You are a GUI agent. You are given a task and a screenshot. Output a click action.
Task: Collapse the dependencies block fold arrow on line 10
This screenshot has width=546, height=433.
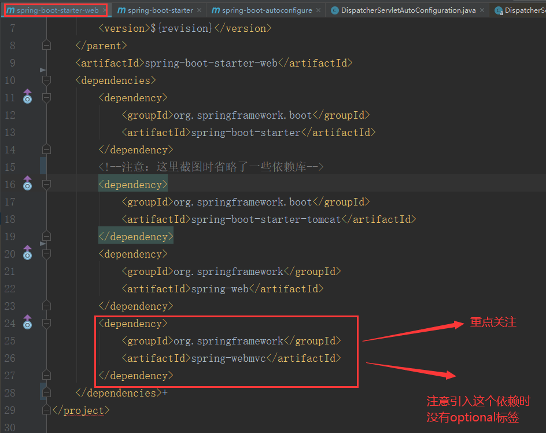pos(46,80)
